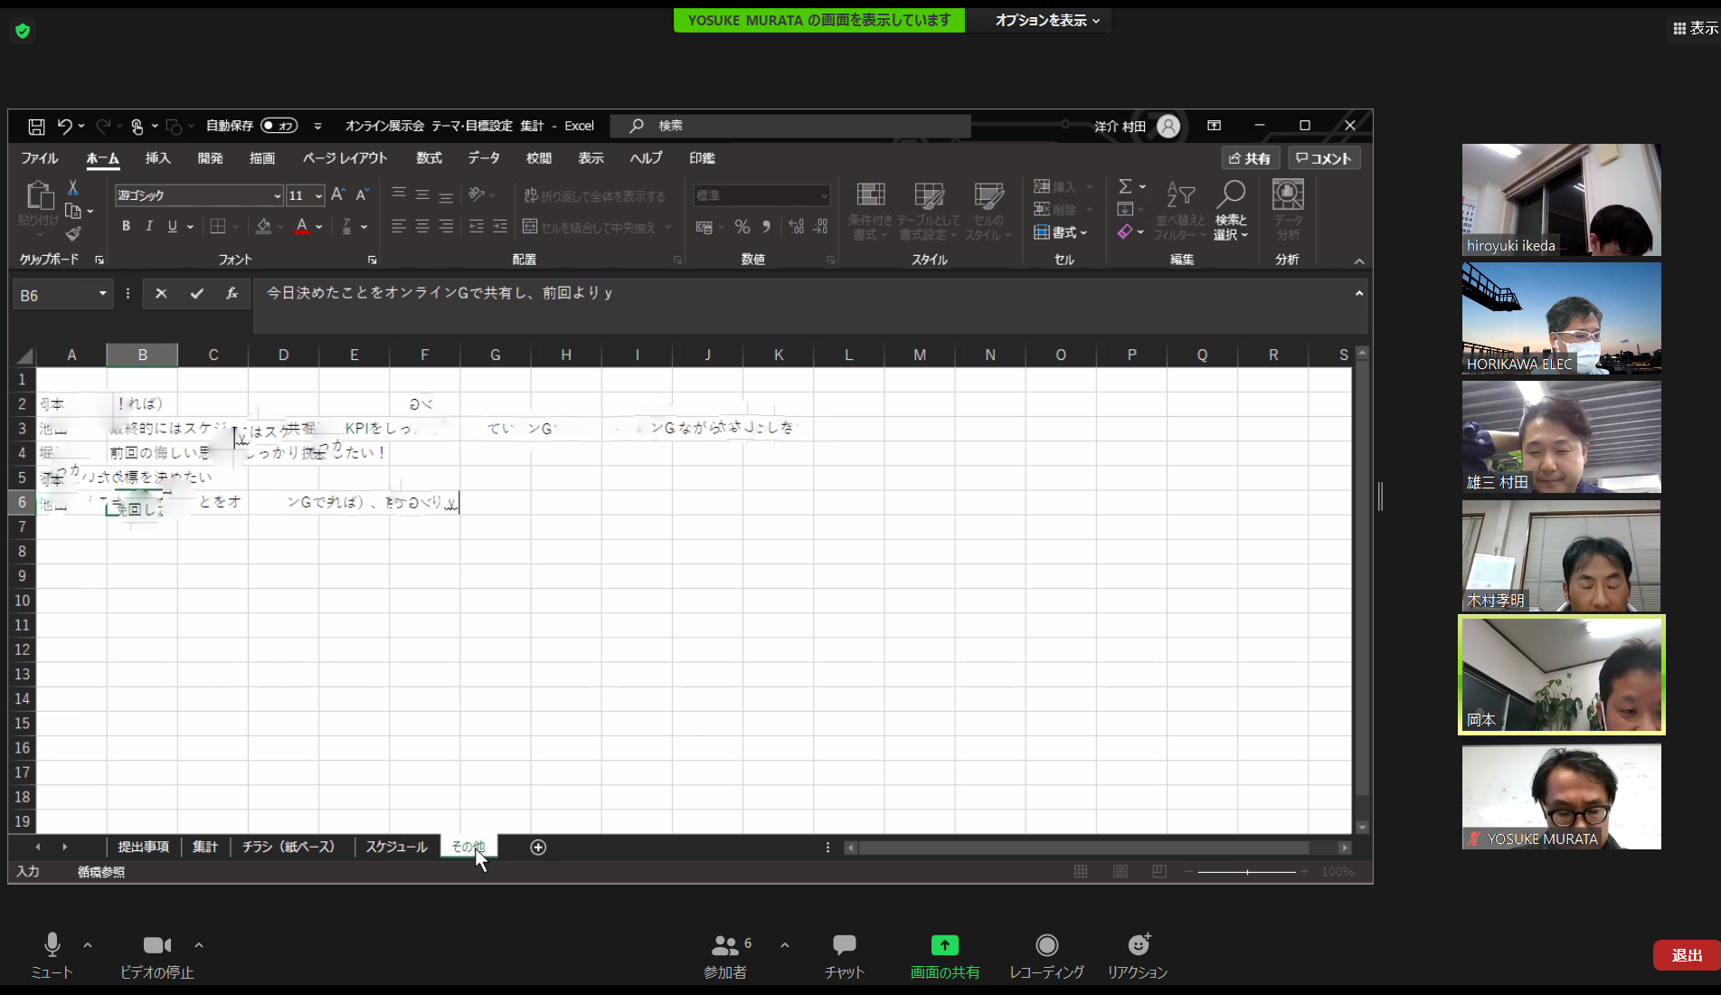Open the 参加者 participants panel
This screenshot has width=1721, height=995.
[x=725, y=957]
